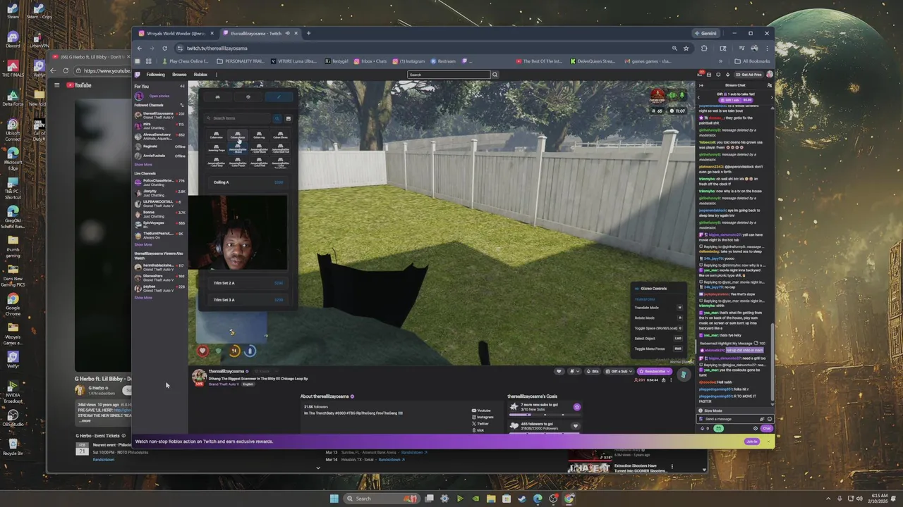This screenshot has height=507, width=903.
Task: Bookmark this page with star icon
Action: pyautogui.click(x=686, y=48)
